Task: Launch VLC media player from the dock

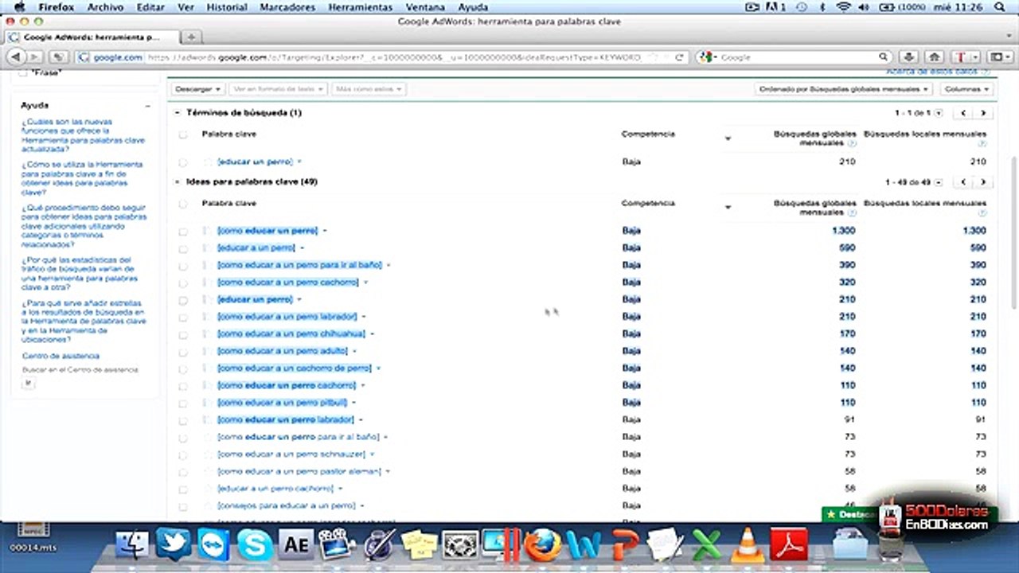Action: click(748, 545)
